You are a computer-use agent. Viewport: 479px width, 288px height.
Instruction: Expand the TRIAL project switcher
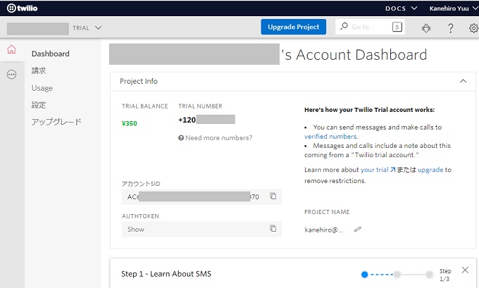click(87, 27)
